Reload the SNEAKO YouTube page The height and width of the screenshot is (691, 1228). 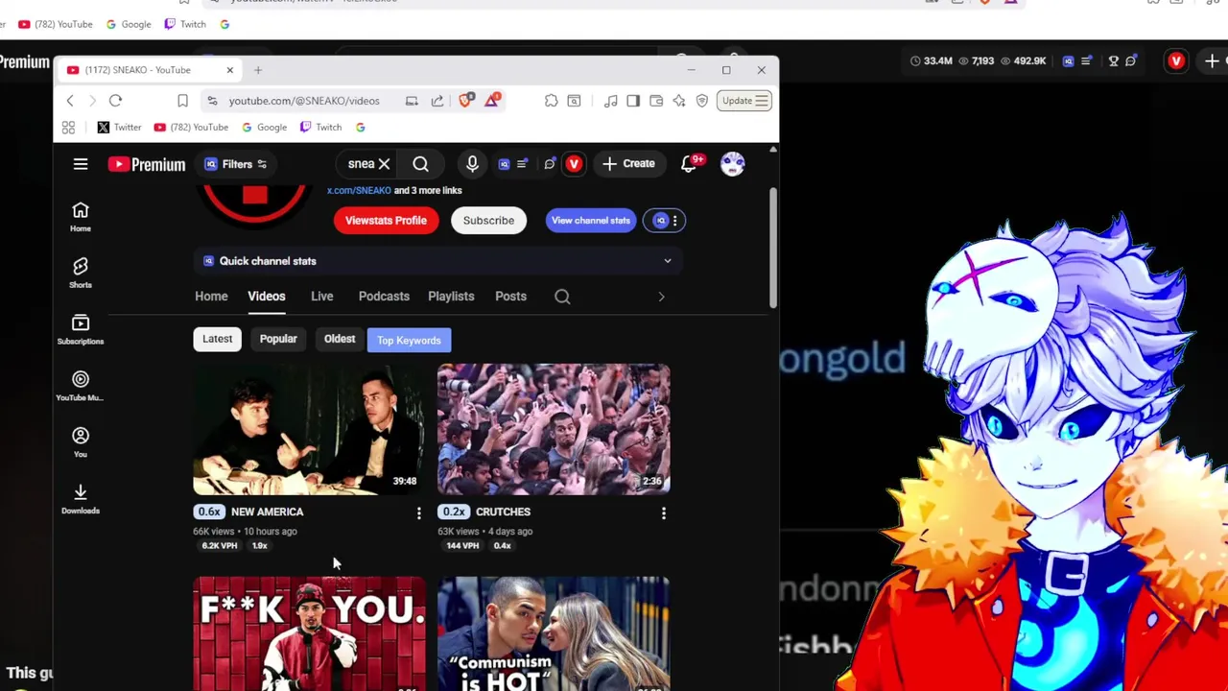click(x=115, y=101)
